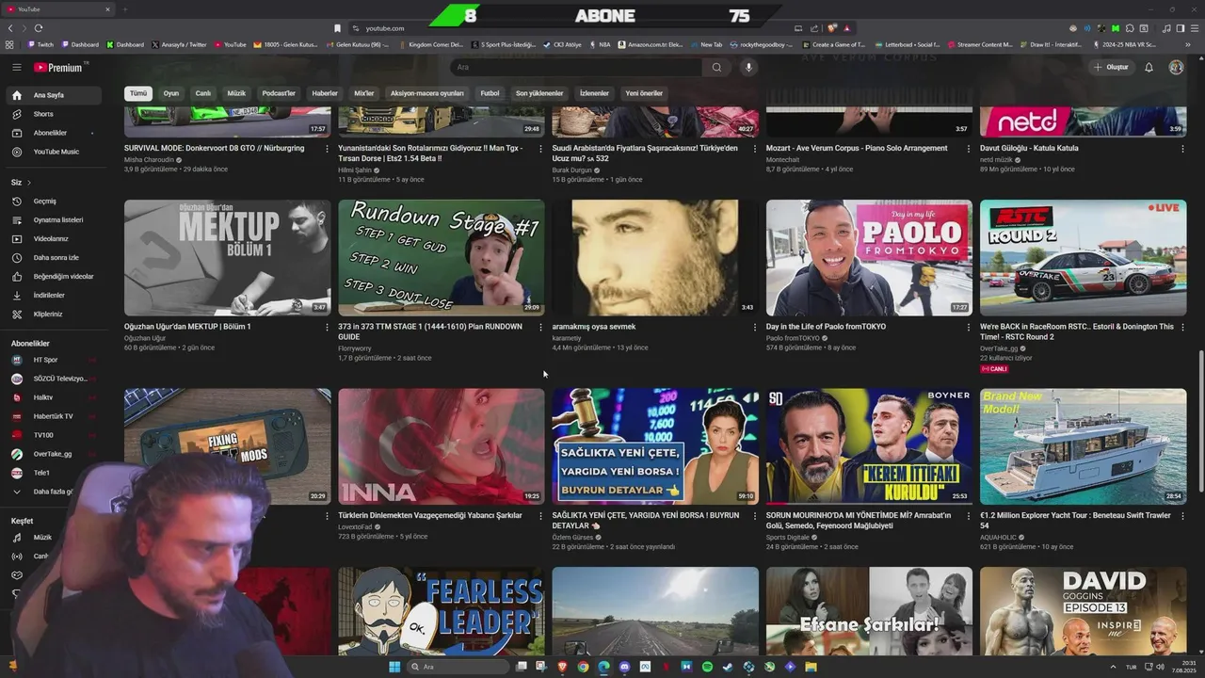Click the browser reload button
Screen dimensions: 1205x678
click(39, 28)
